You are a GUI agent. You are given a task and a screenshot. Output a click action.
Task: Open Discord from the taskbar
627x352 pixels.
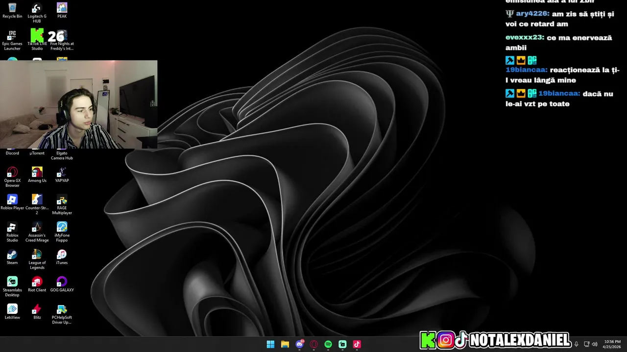299,344
